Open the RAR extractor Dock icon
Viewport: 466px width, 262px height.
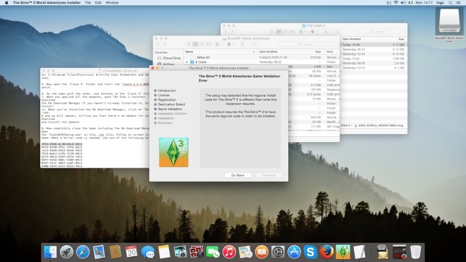point(382,252)
